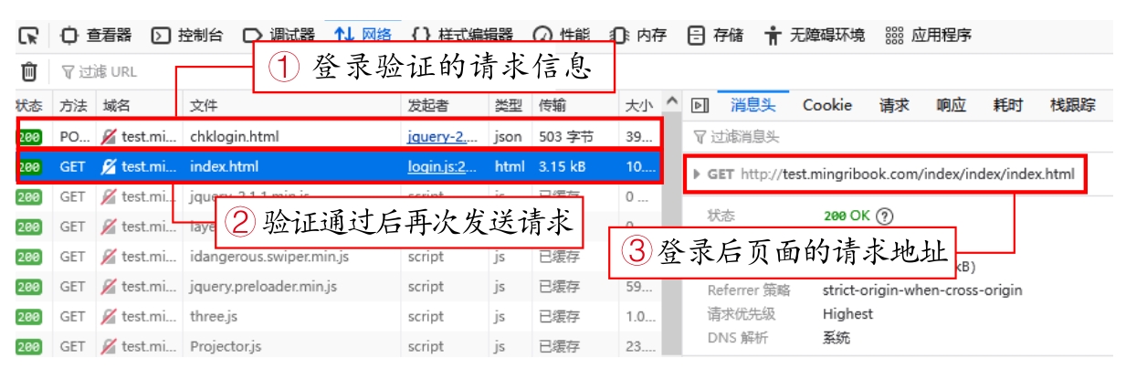1126x369 pixels.
Task: Open the Cookie tab in details
Action: [827, 105]
